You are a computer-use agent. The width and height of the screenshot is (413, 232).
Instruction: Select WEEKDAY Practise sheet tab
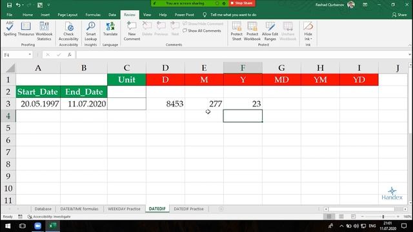(124, 209)
